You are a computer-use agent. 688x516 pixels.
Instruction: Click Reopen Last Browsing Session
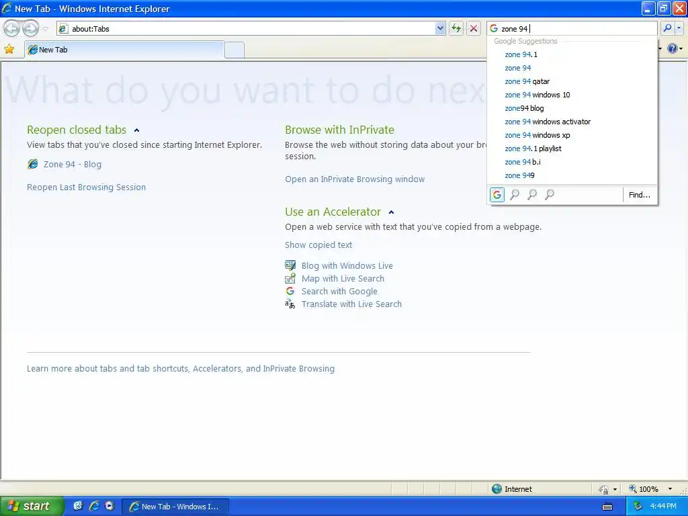point(86,187)
